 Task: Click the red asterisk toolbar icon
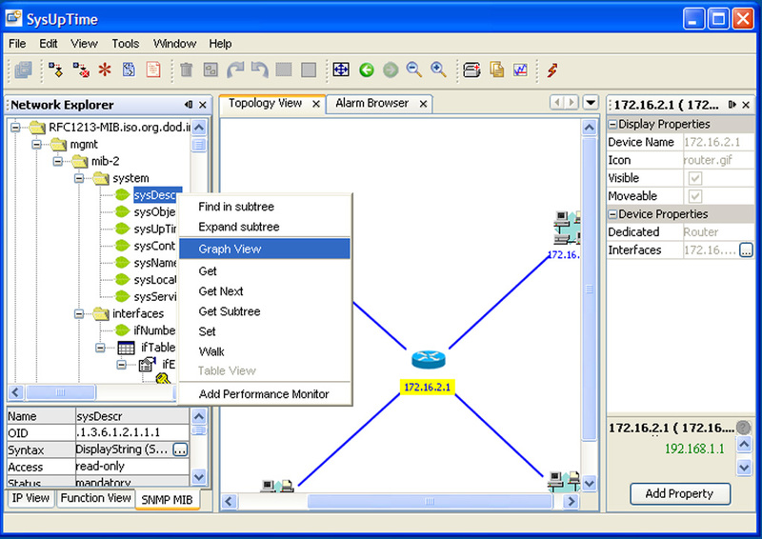[x=105, y=70]
